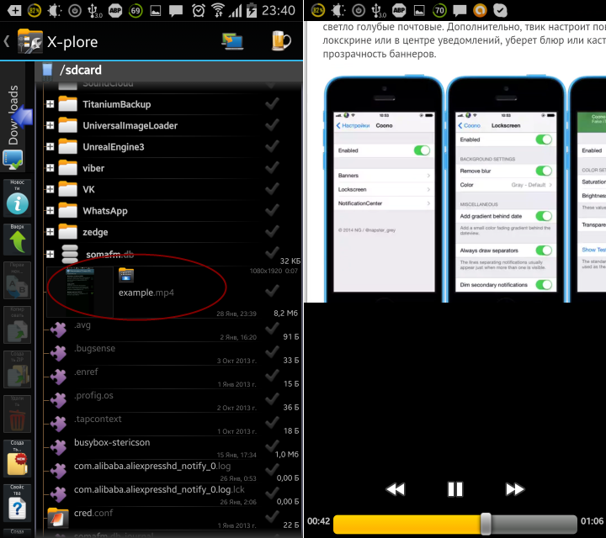Tap the busybox-stericson puzzle-piece icon
Viewport: 606px width, 538px height.
pyautogui.click(x=59, y=448)
